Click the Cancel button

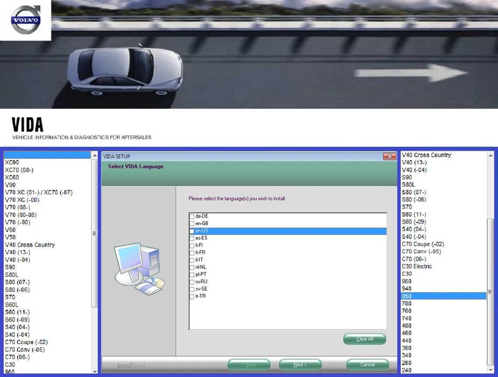[x=367, y=365]
